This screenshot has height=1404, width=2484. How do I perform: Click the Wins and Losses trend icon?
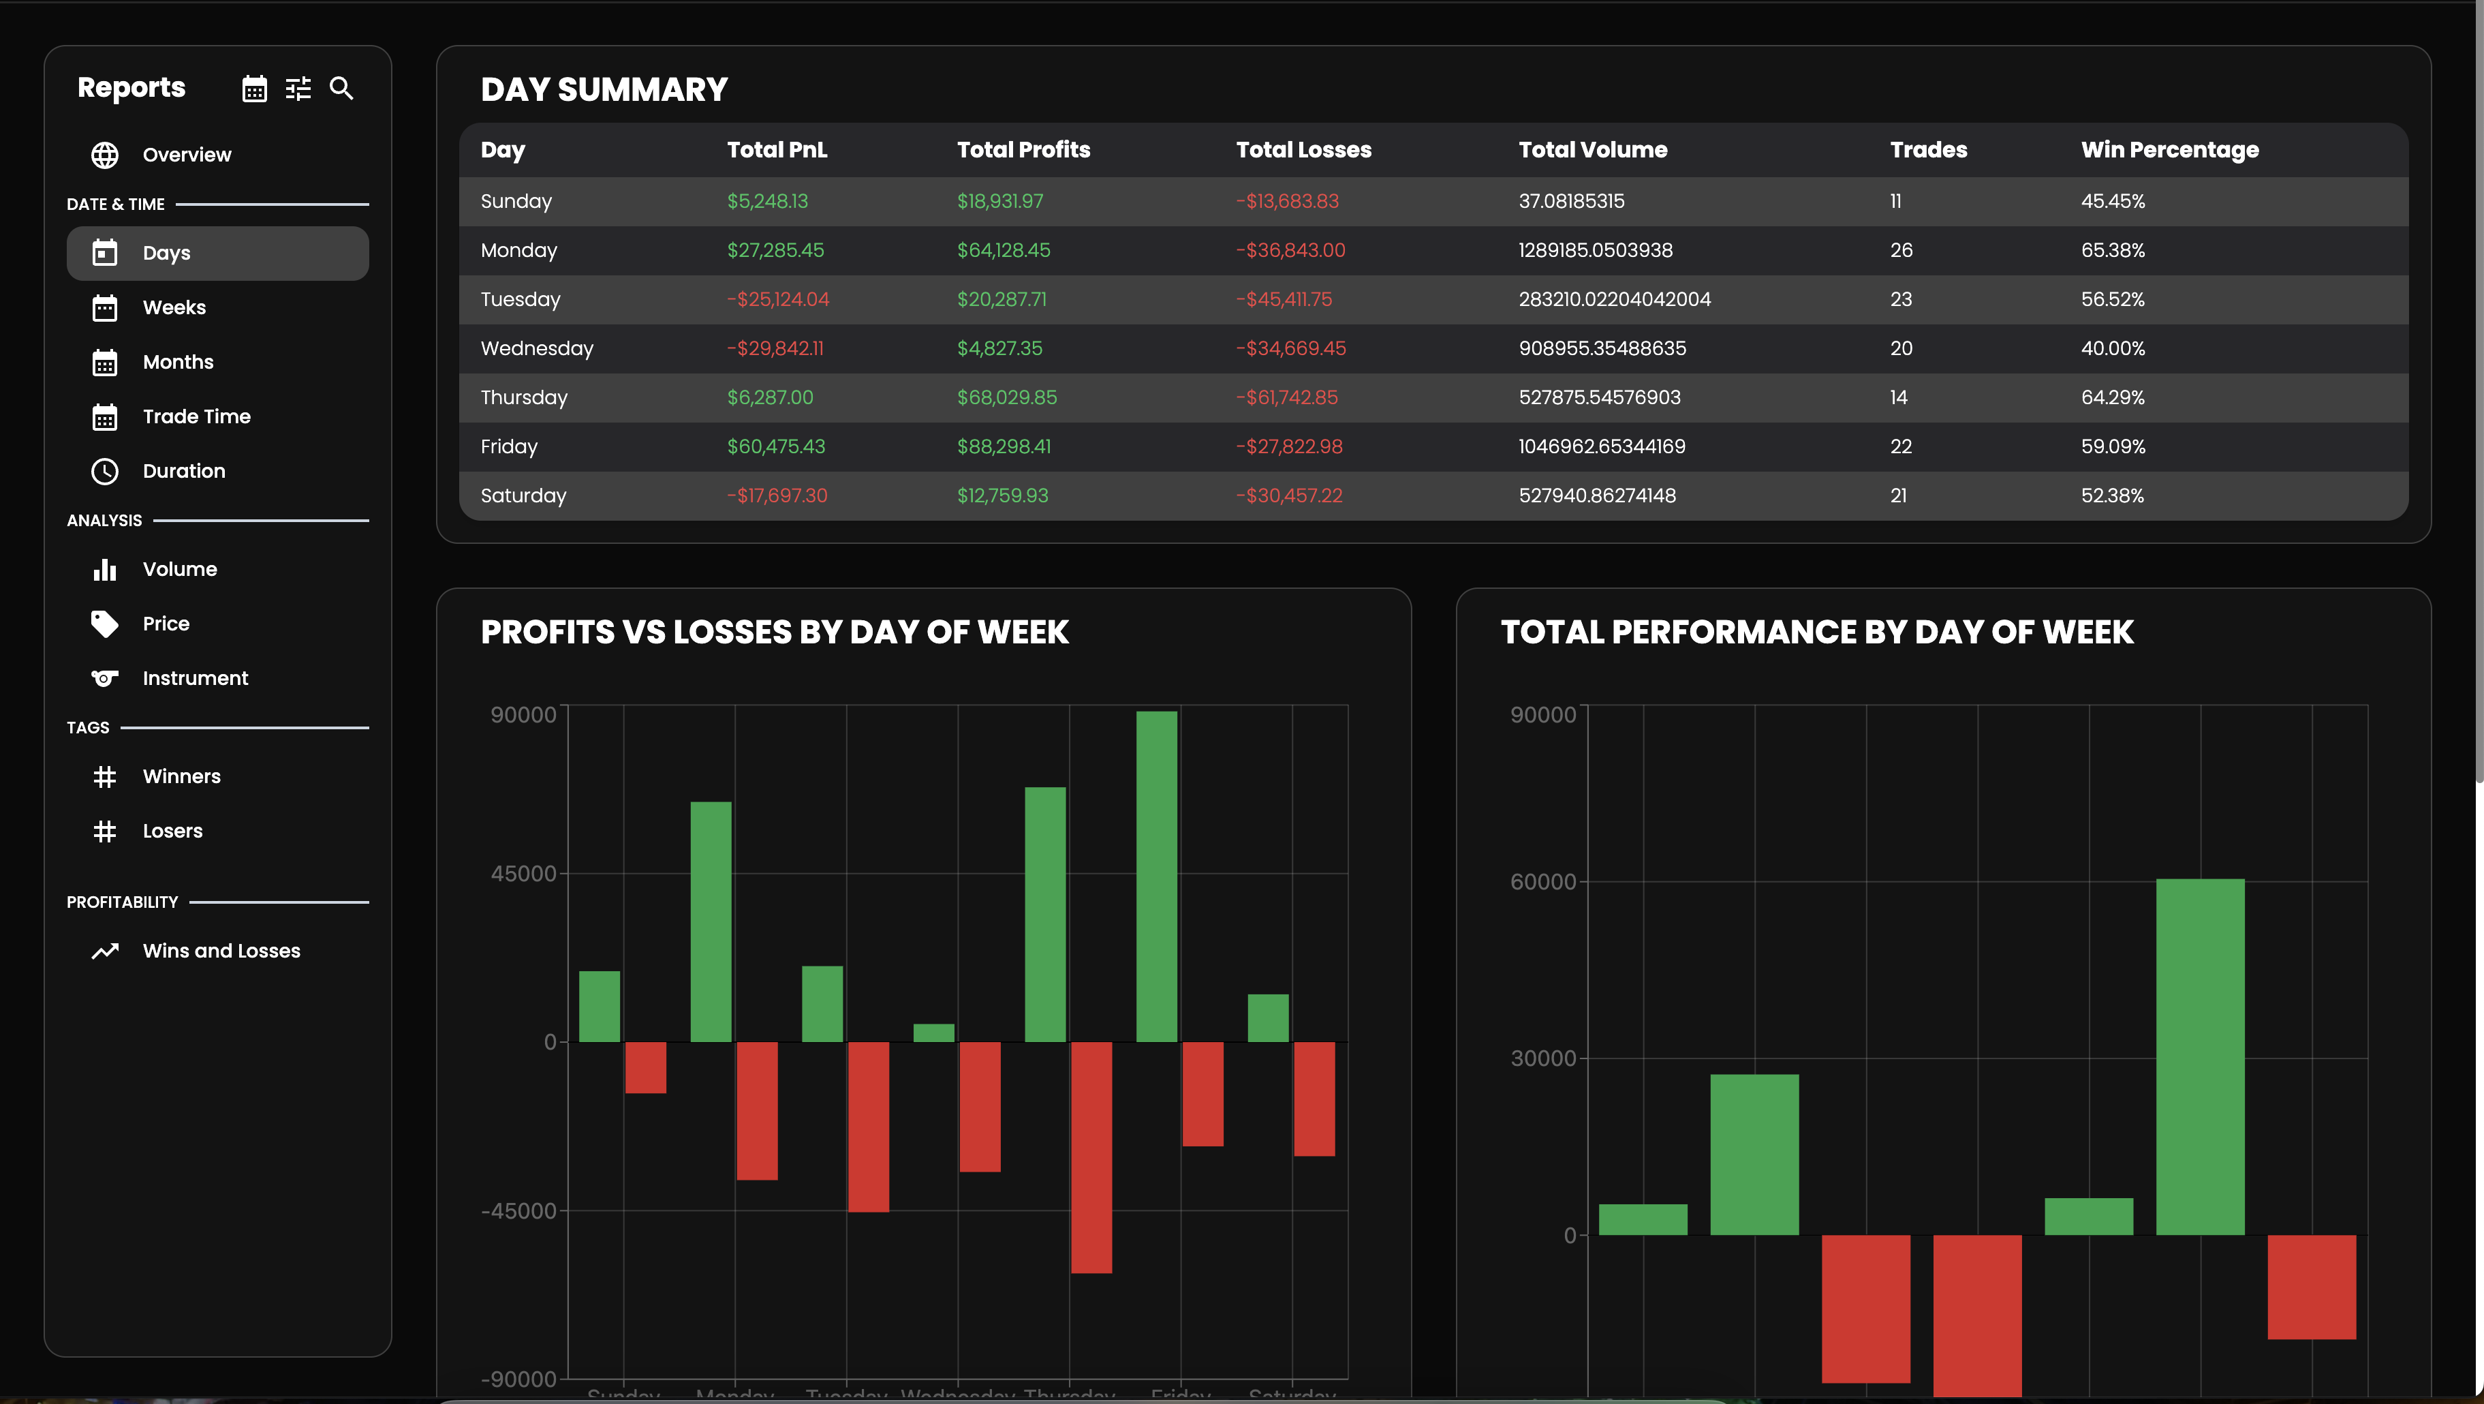pyautogui.click(x=104, y=951)
